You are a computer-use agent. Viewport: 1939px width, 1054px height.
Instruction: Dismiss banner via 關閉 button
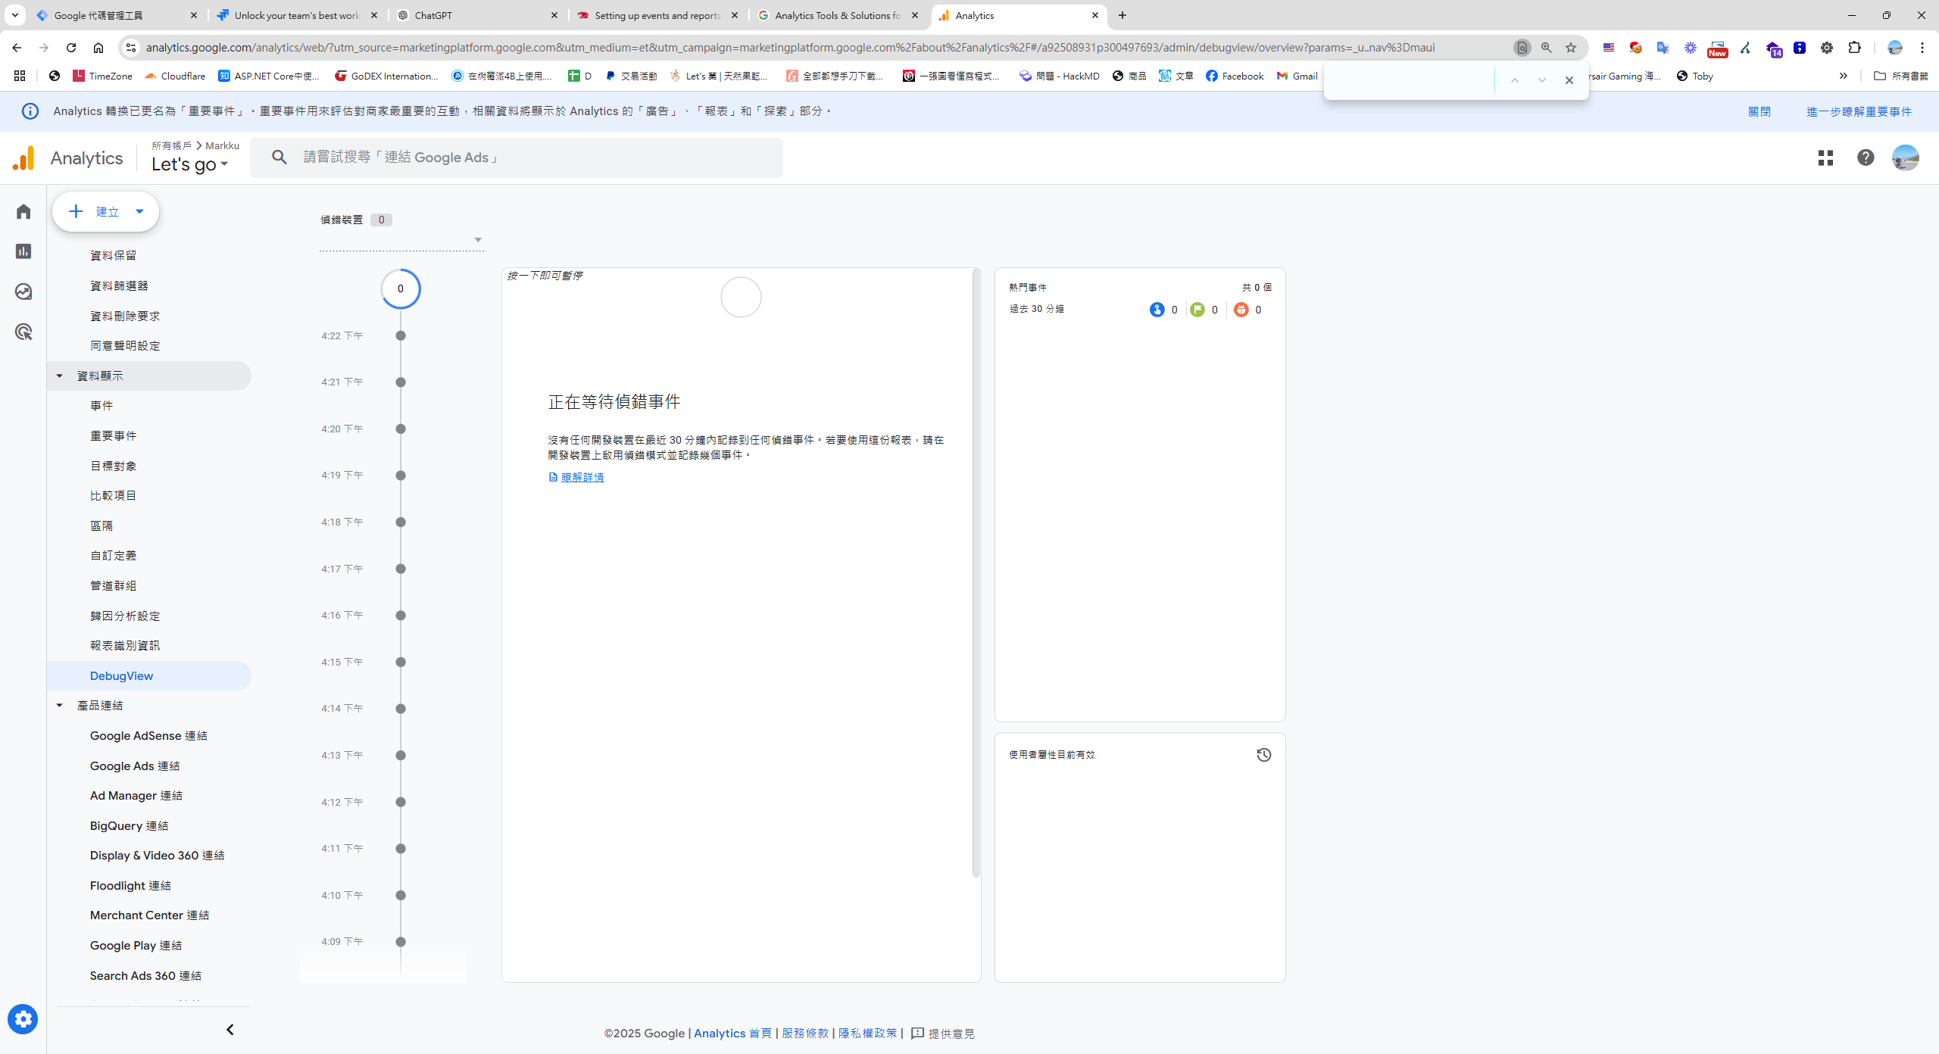click(x=1759, y=111)
